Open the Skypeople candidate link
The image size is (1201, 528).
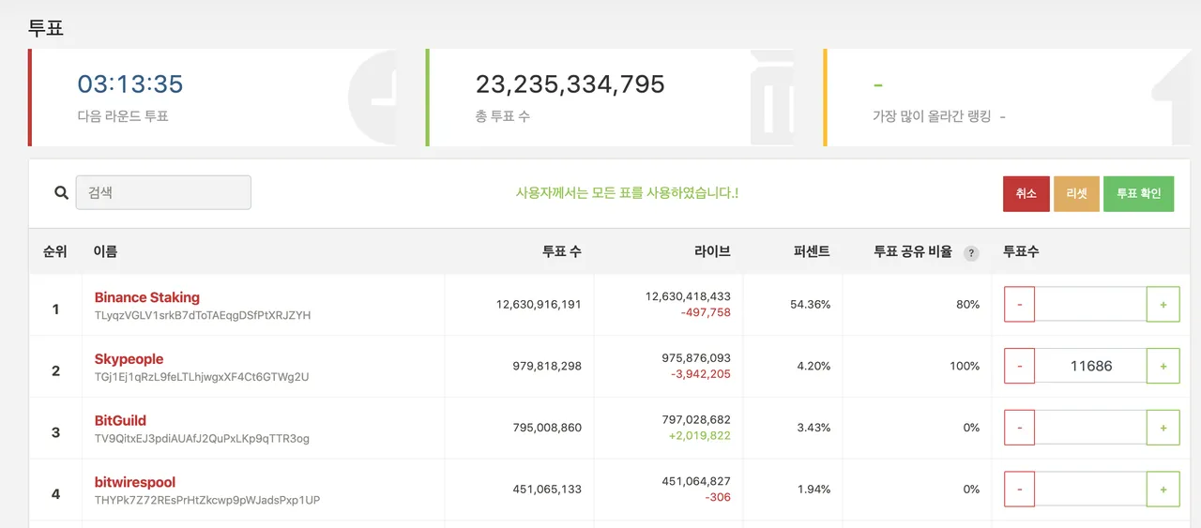[129, 359]
